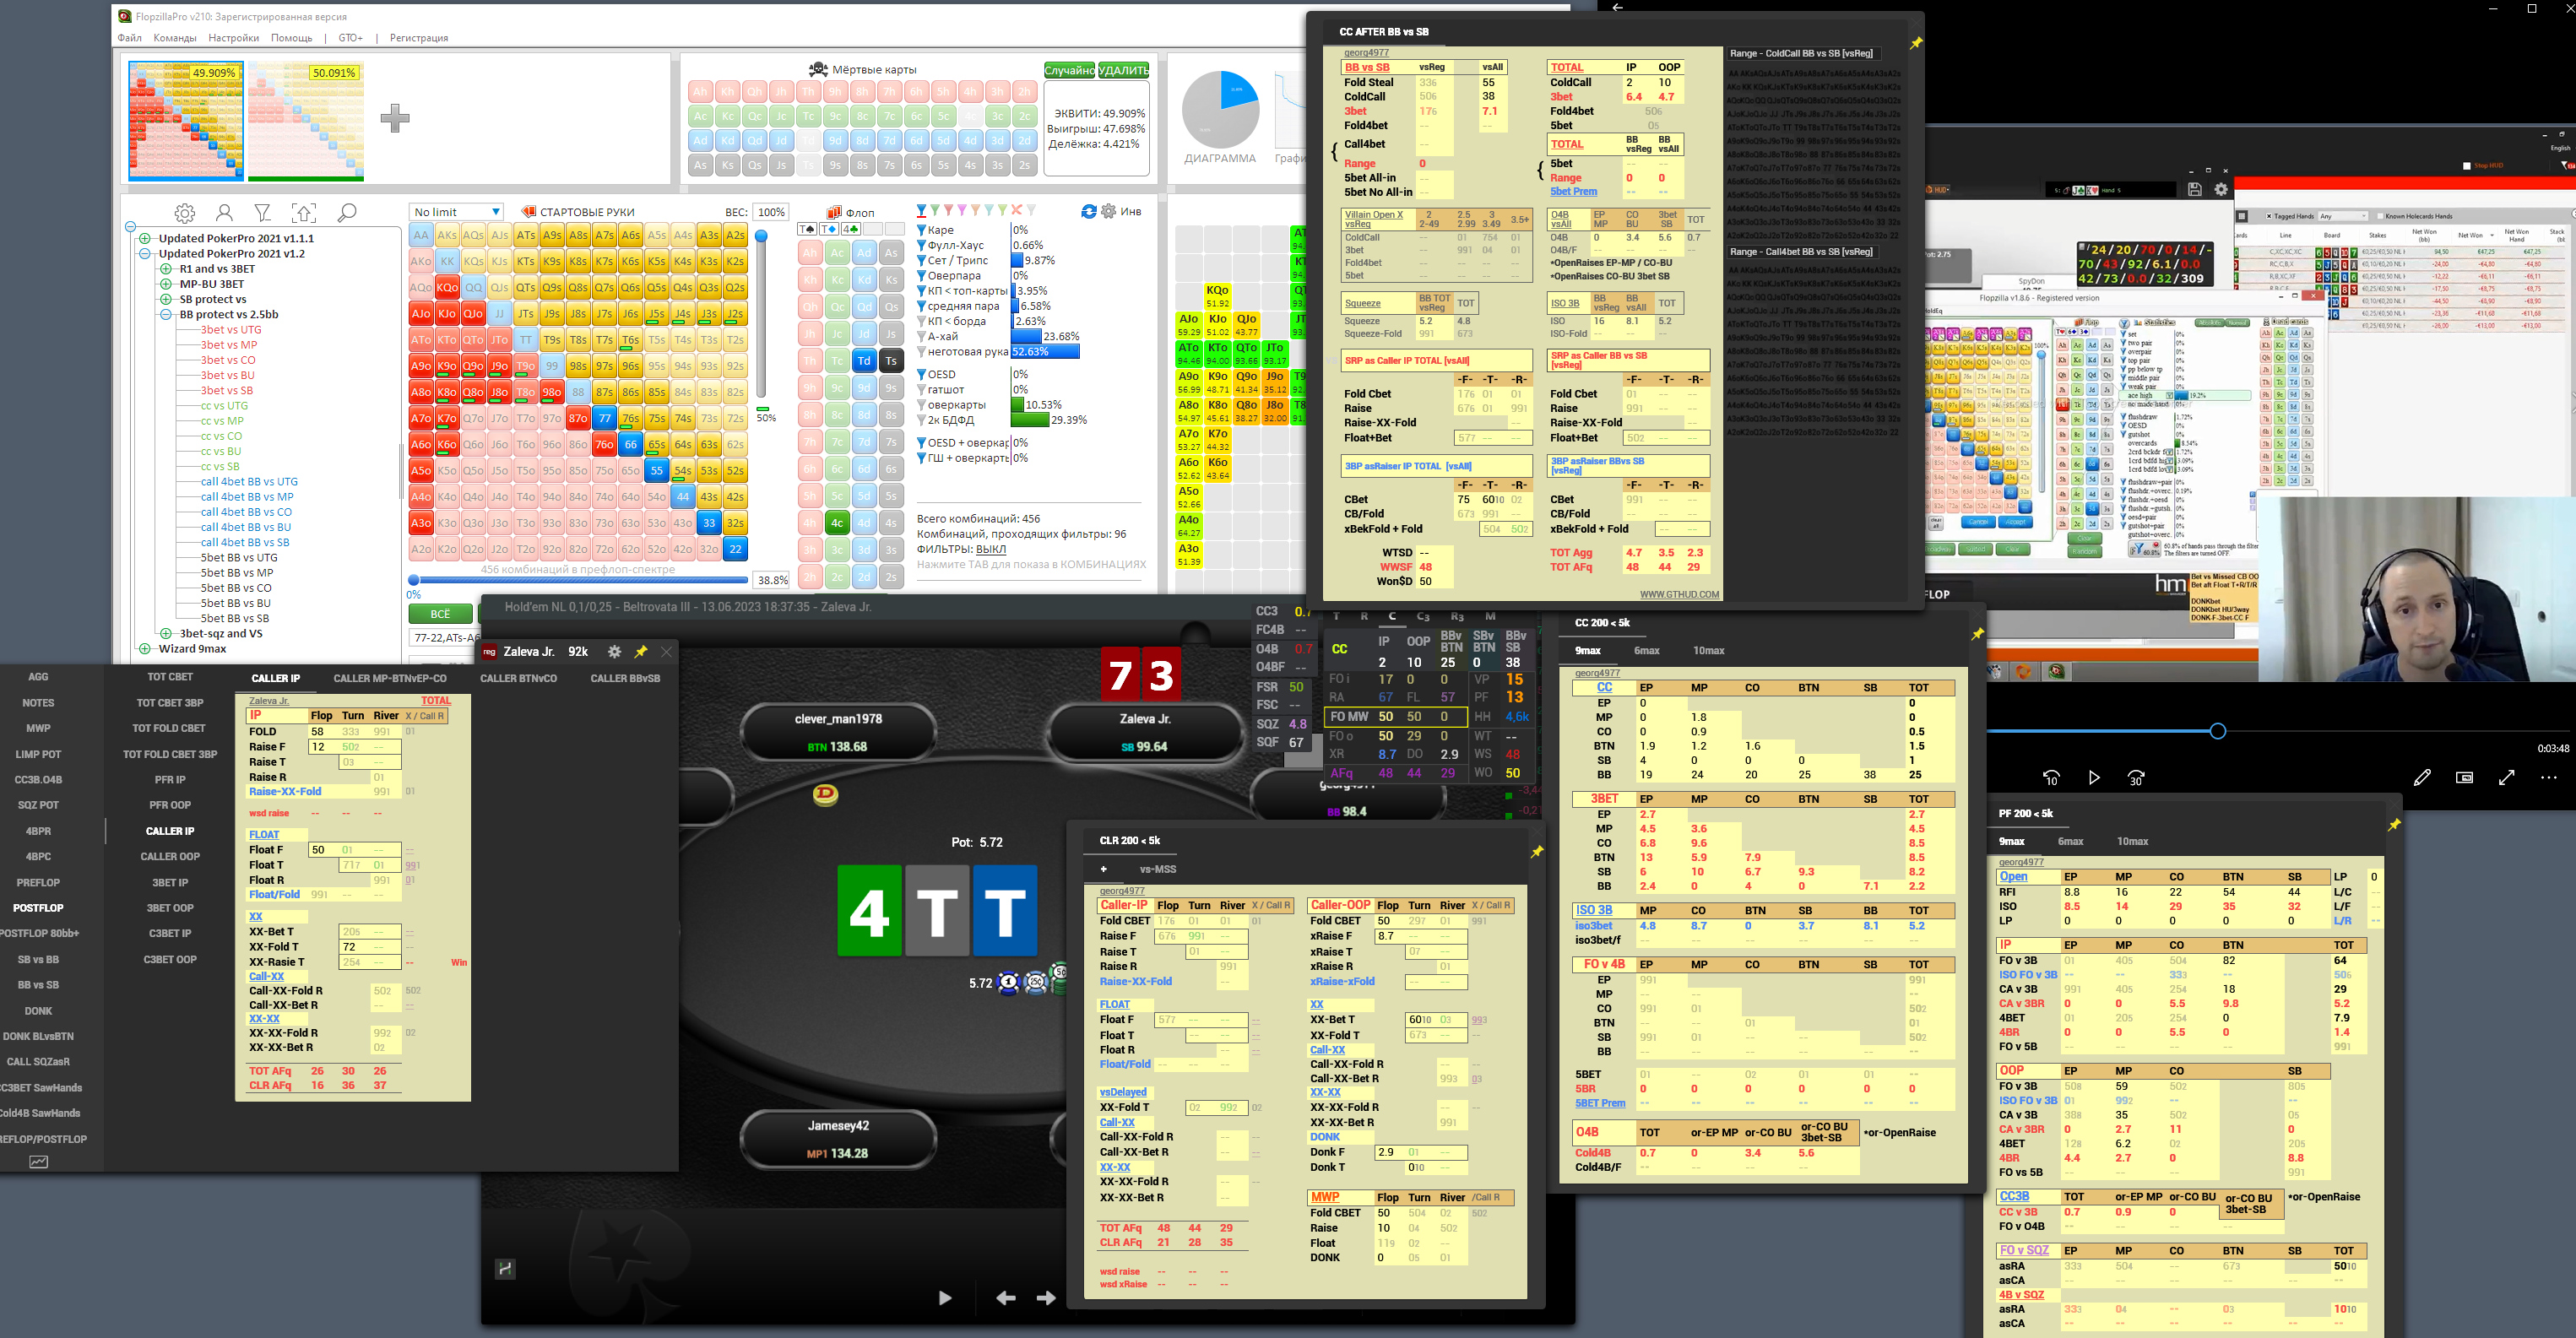Screen dimensions: 2576x1338
Task: Toggle the оверкарты filter funnel
Action: [x=921, y=404]
